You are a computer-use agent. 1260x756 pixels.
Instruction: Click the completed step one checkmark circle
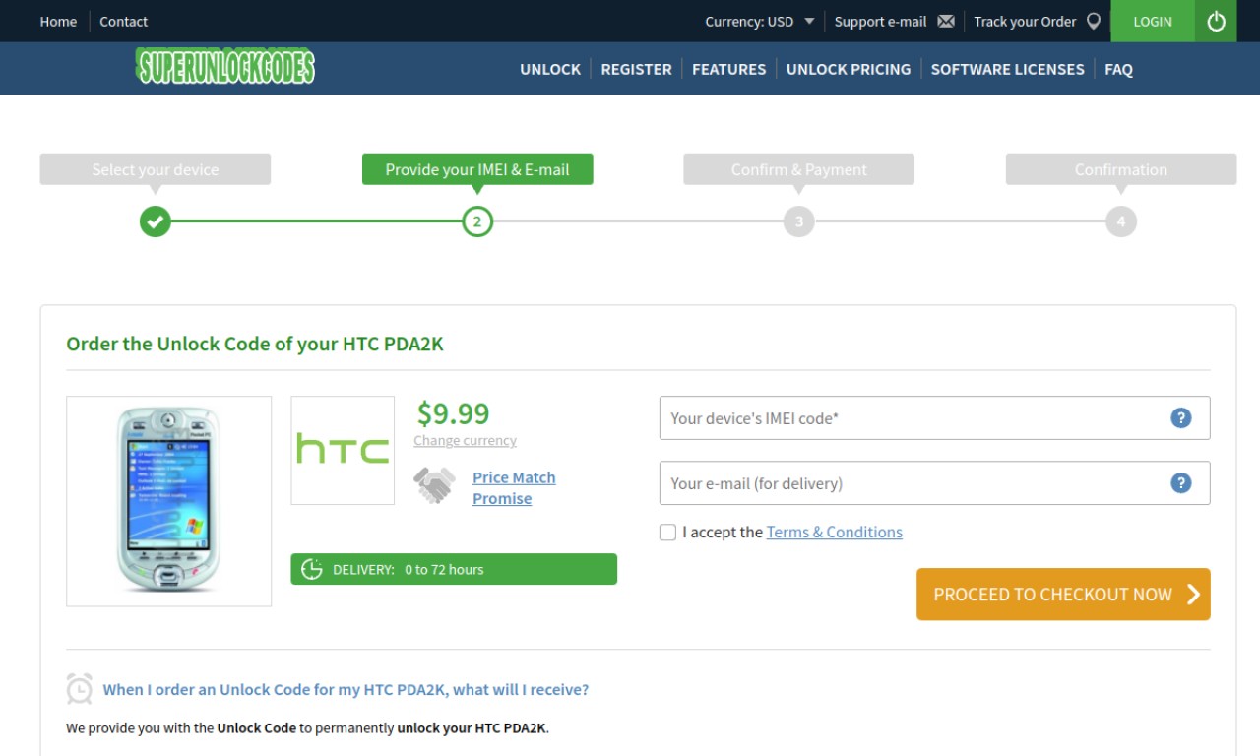(155, 221)
